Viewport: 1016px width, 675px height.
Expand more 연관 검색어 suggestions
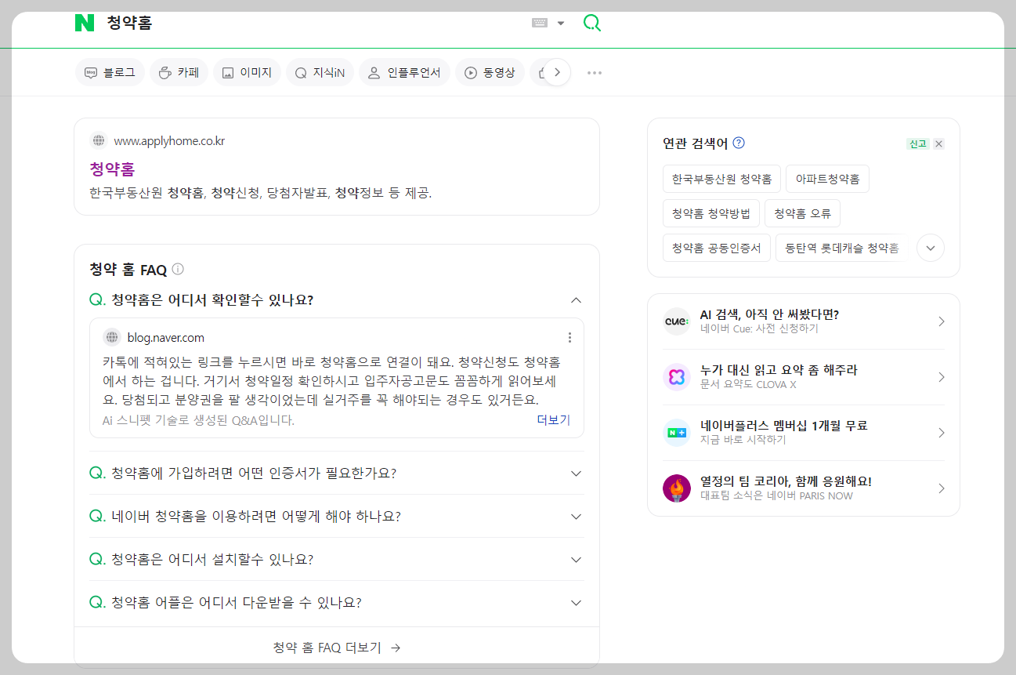click(930, 248)
